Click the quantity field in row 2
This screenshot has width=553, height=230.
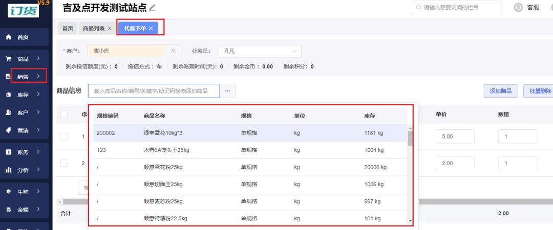coord(517,163)
